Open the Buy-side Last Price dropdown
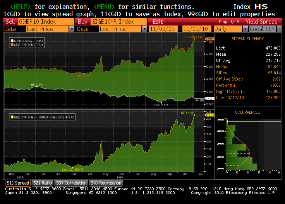285x204 pixels. pyautogui.click(x=144, y=29)
